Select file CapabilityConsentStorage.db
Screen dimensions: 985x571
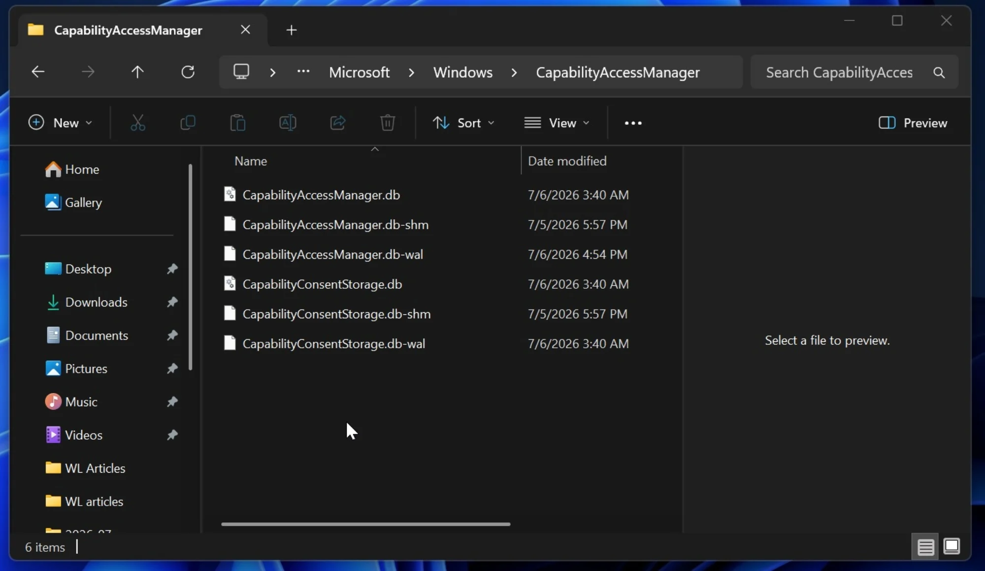coord(322,284)
